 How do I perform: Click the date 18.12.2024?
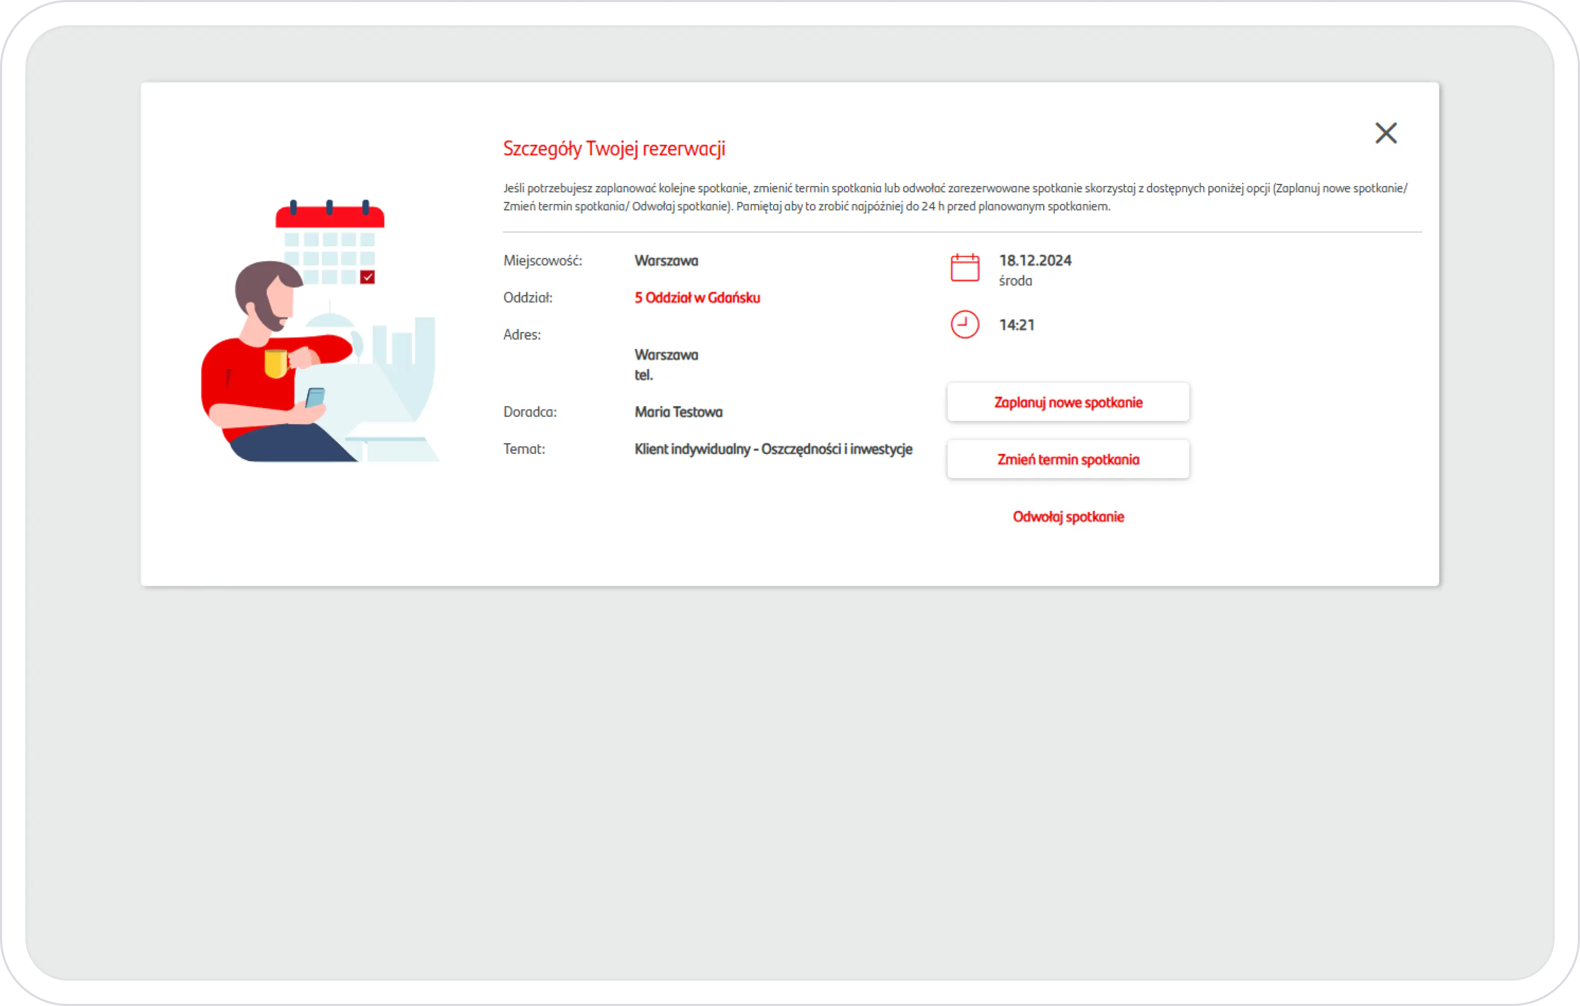1035,260
